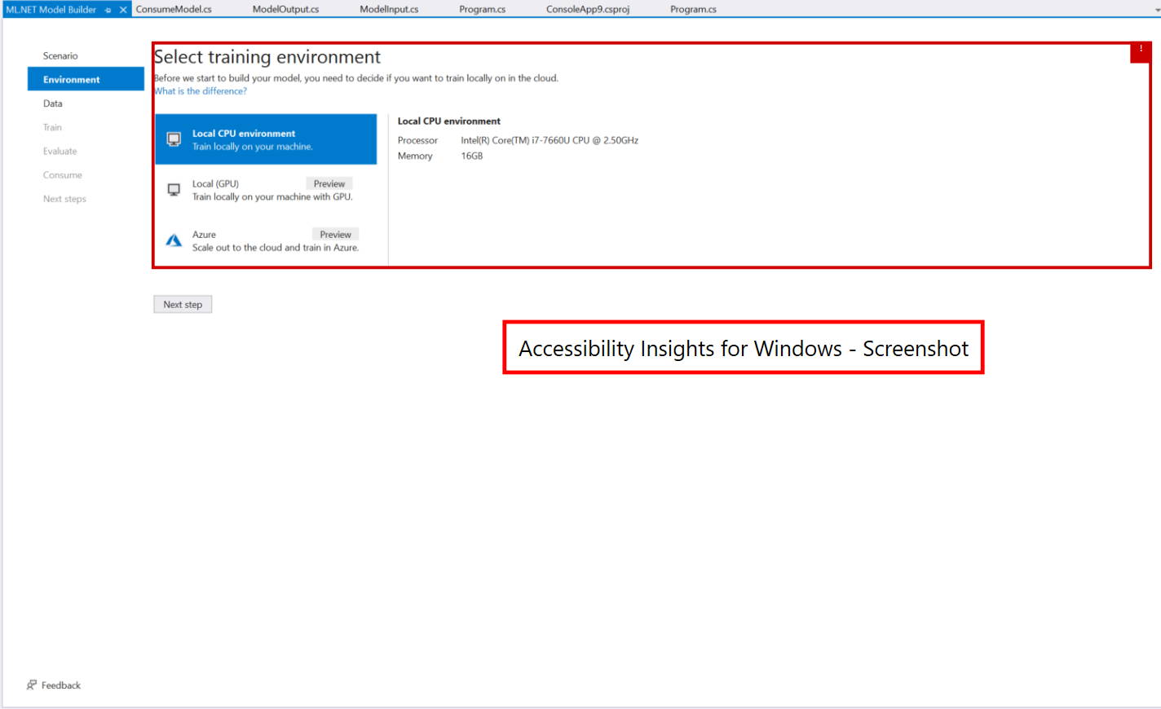Switch to the ModelOutput.cs tab

[285, 9]
